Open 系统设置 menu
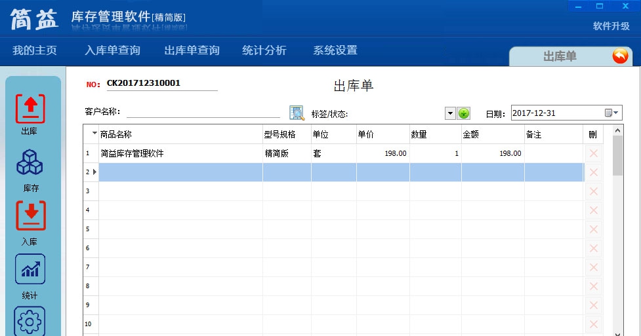 click(335, 50)
